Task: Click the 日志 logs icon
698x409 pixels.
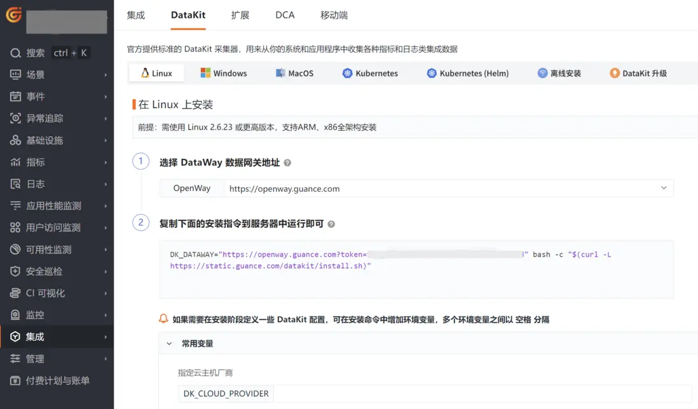Action: pos(15,184)
